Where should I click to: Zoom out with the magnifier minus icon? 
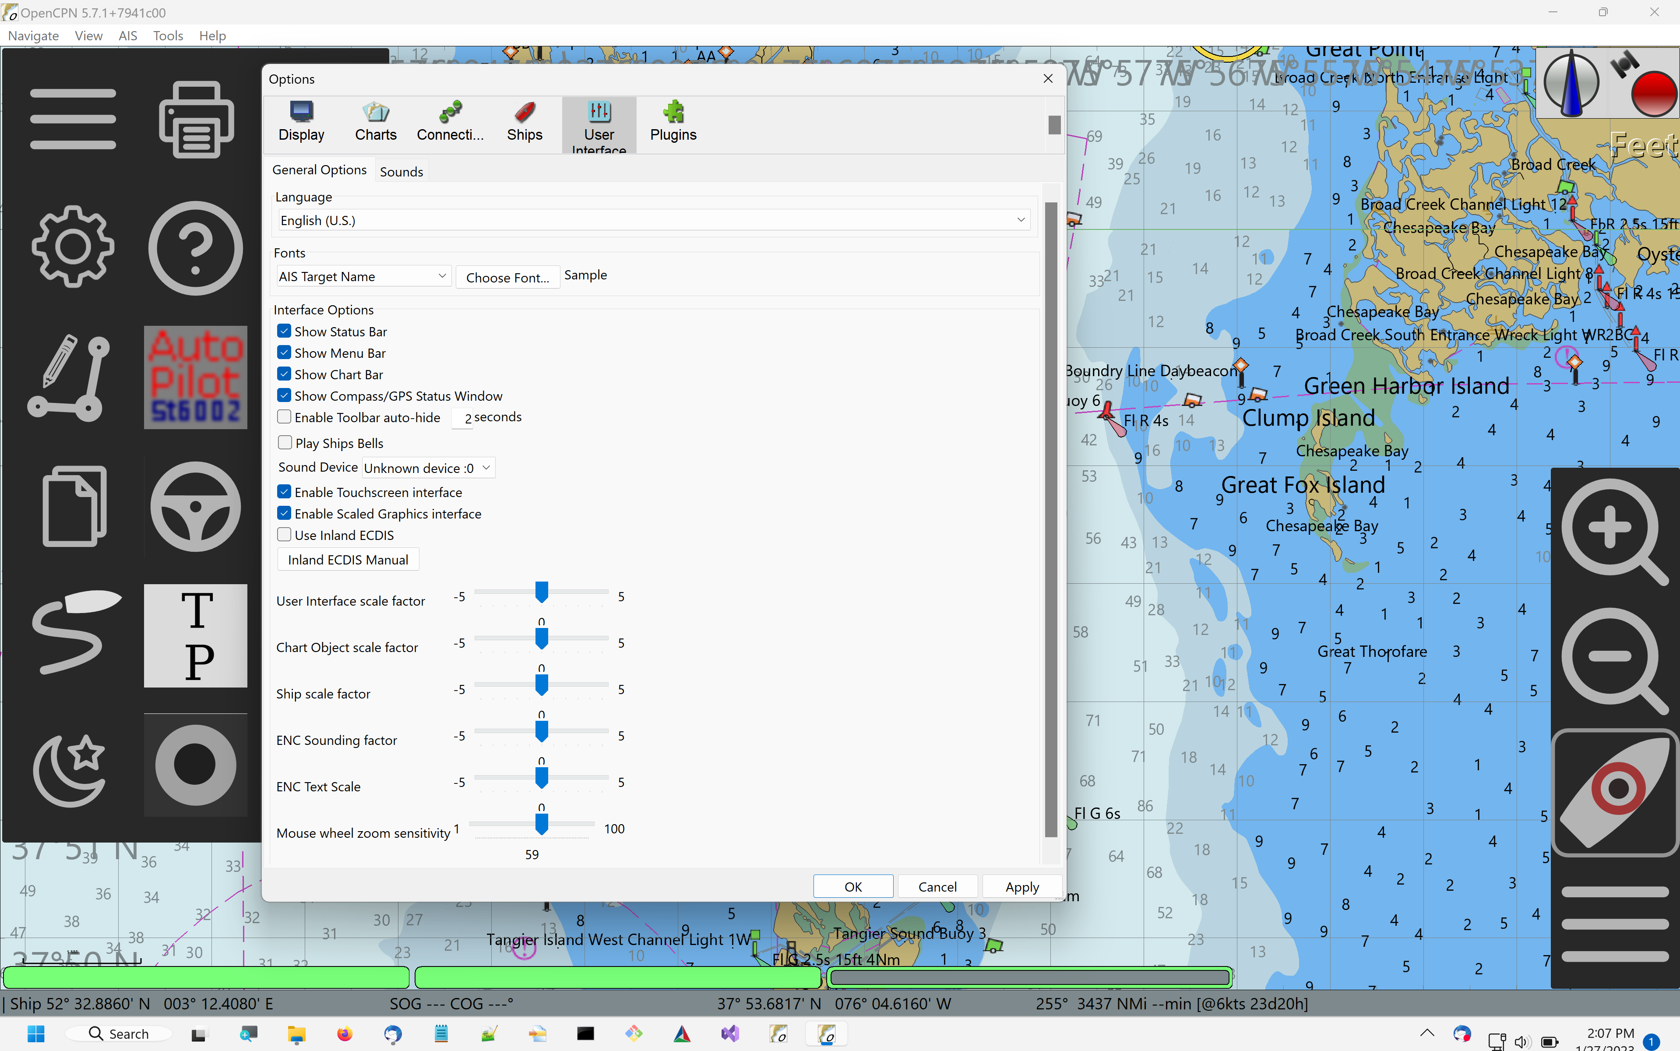click(1614, 661)
